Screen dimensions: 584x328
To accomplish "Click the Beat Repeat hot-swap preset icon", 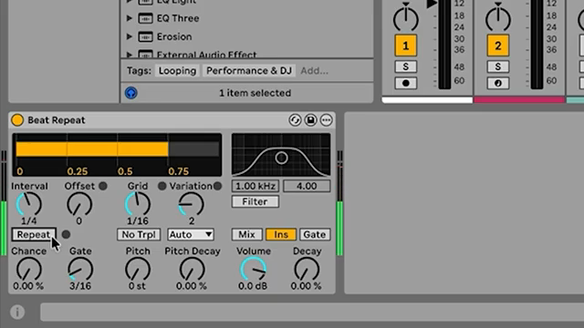I will tap(295, 120).
